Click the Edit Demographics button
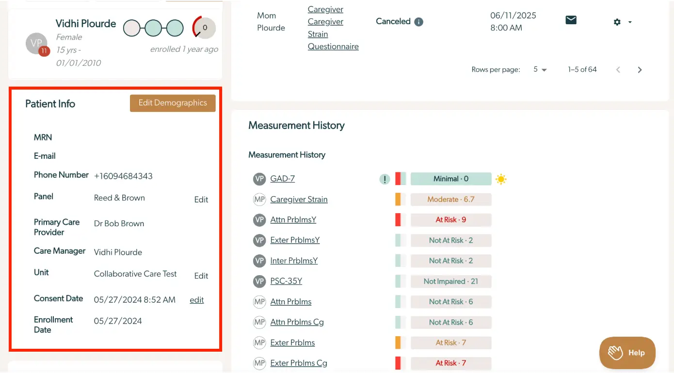Viewport: 674px width, 373px height. 173,103
